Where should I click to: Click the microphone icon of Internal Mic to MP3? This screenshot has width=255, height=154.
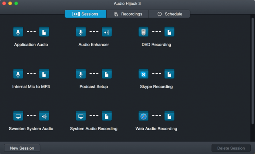coord(18,74)
